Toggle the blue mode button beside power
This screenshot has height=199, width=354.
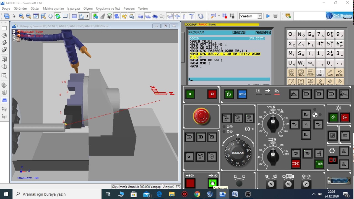pos(242,94)
